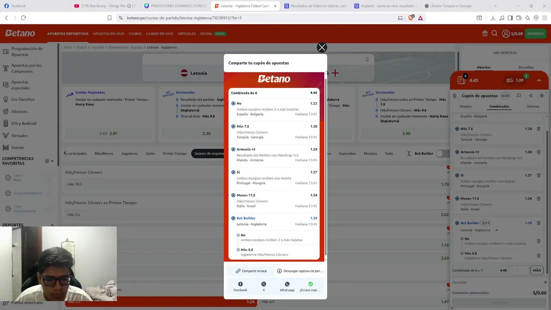Open Brave main hamburger menu
The width and height of the screenshot is (551, 310).
click(545, 18)
